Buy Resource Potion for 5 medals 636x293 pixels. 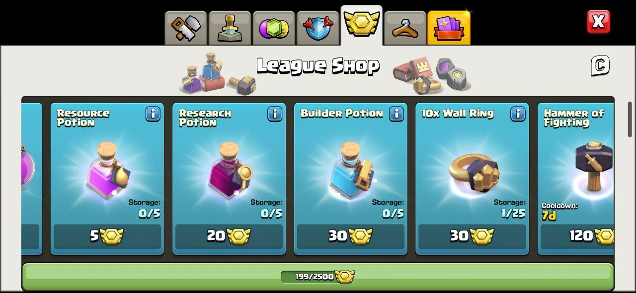tap(107, 236)
